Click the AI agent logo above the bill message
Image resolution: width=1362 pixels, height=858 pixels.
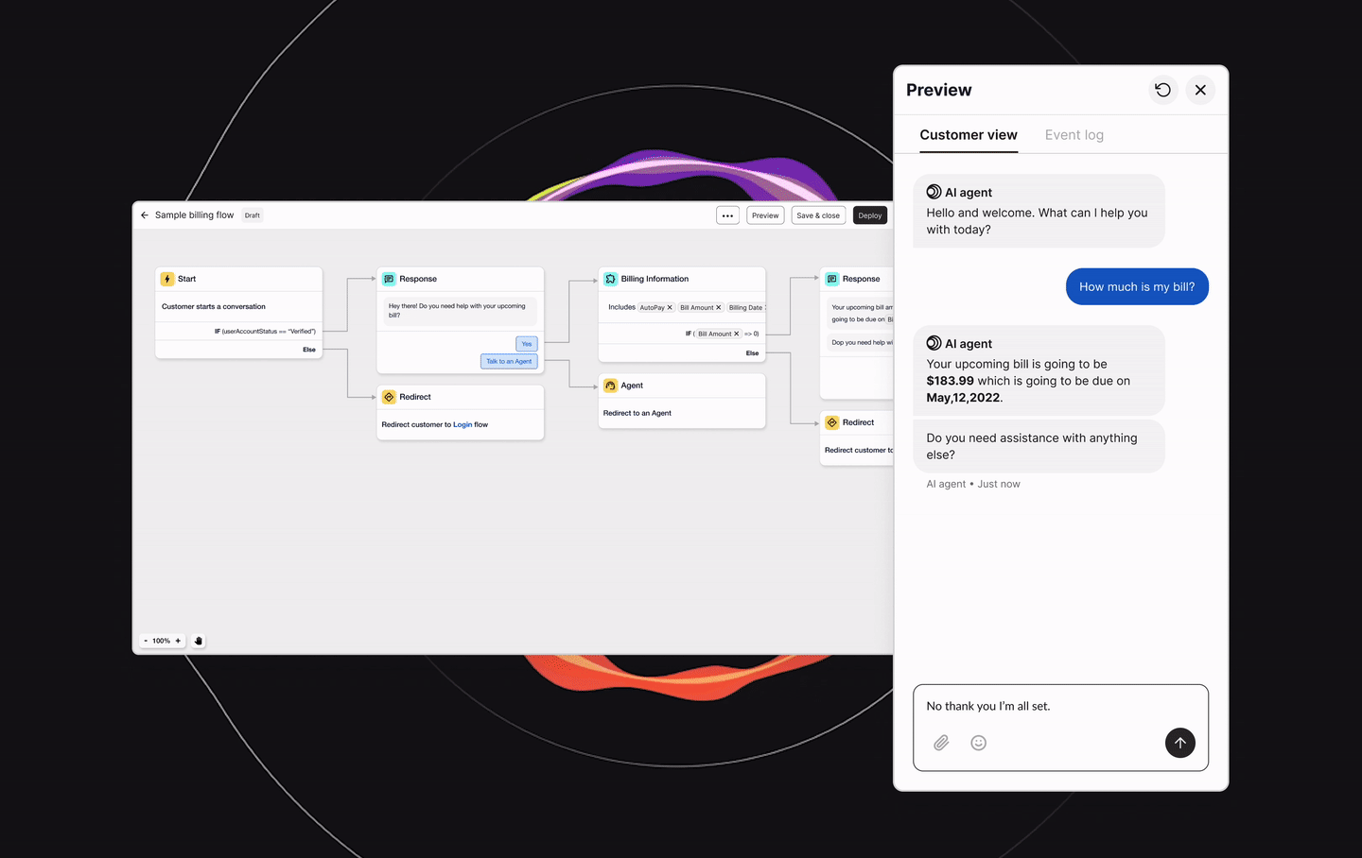[x=934, y=343]
